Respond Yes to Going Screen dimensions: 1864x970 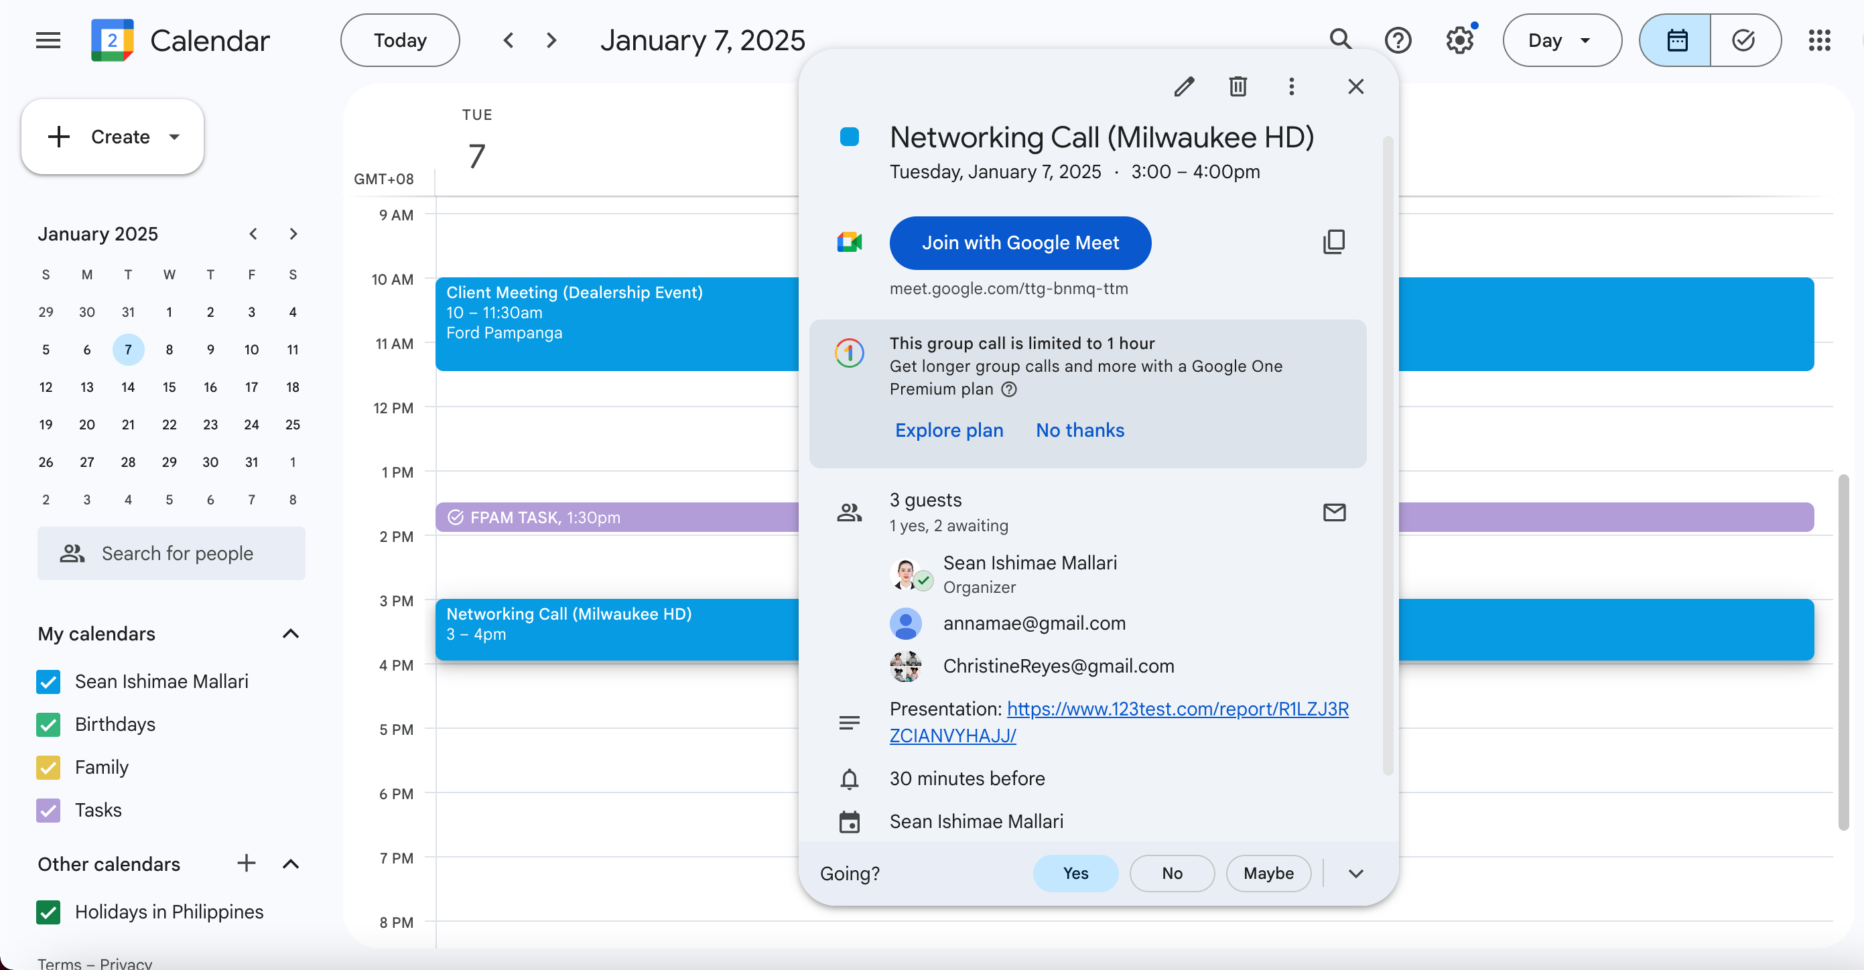1075,874
